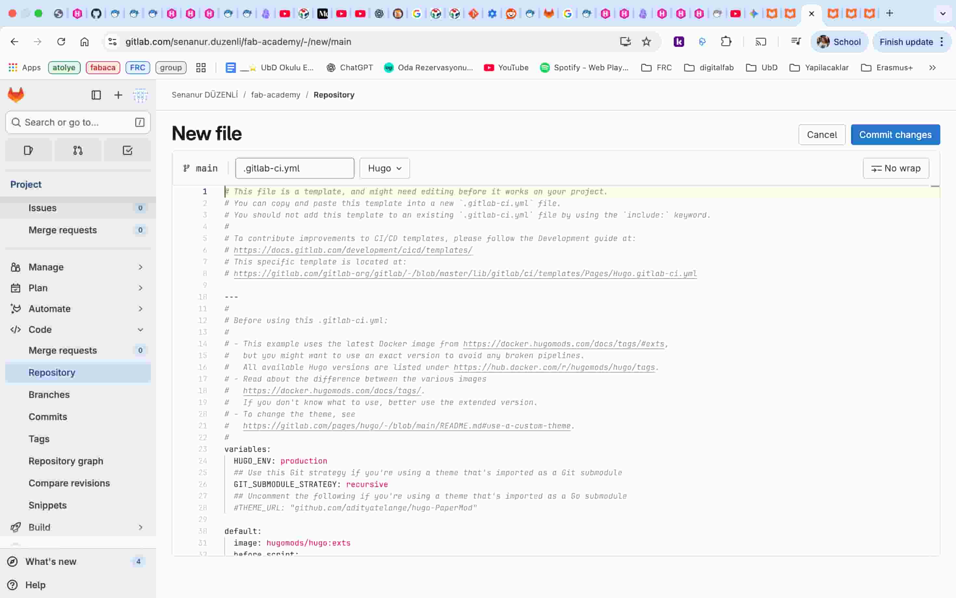
Task: Collapse the Code section chevron
Action: coord(141,330)
